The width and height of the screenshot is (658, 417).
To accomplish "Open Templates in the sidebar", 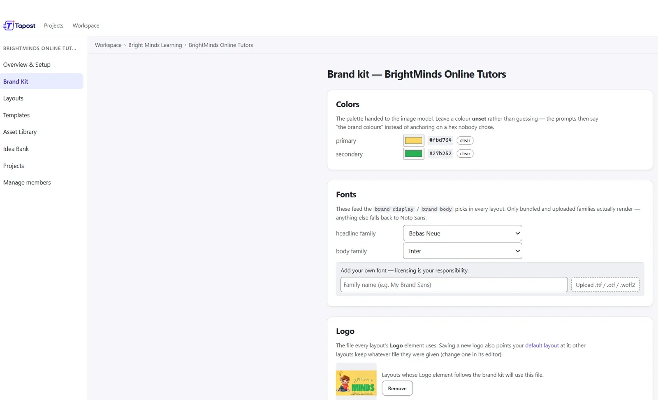I will [16, 115].
